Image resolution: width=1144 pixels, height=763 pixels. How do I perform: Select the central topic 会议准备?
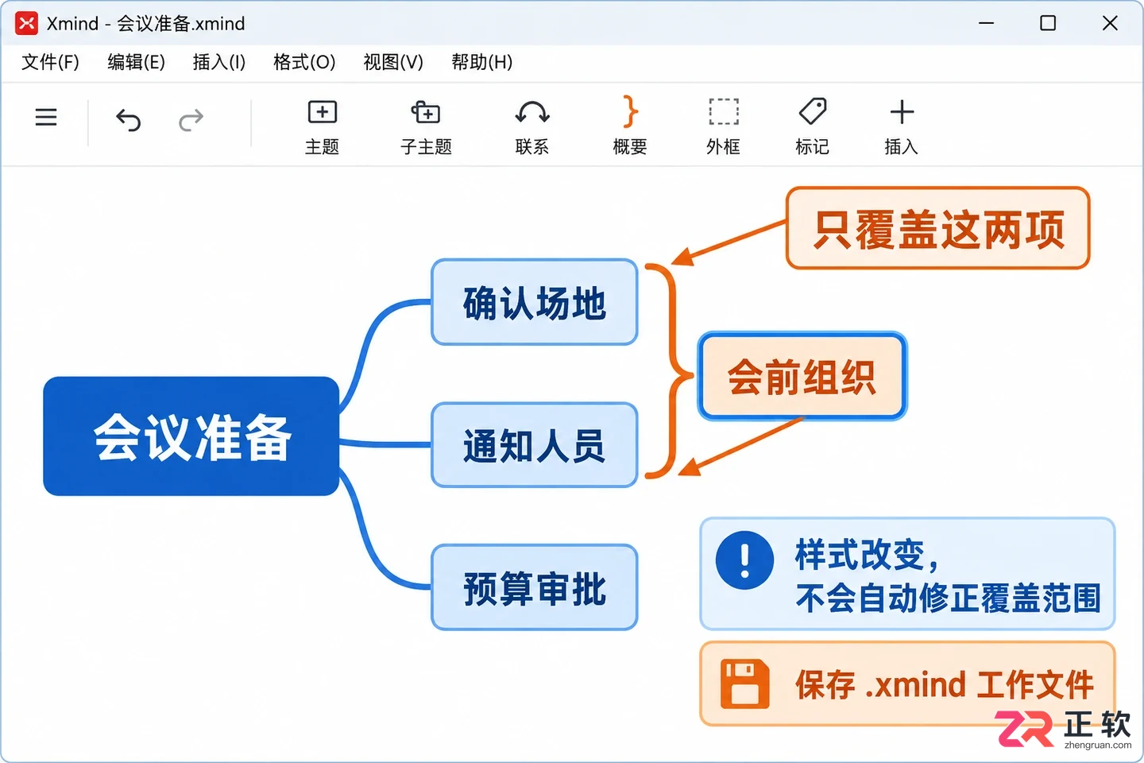click(191, 436)
